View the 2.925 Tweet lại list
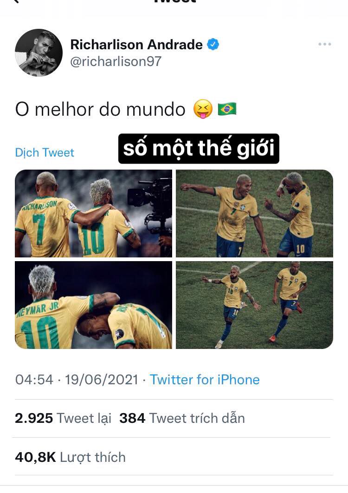348x493 pixels. tap(63, 418)
